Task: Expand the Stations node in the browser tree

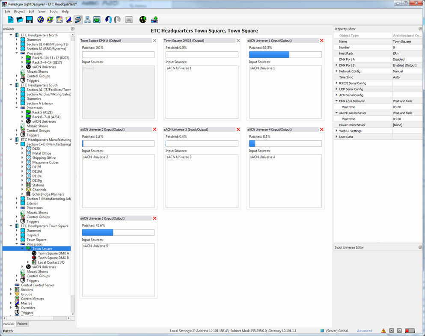Action: [x=12, y=290]
